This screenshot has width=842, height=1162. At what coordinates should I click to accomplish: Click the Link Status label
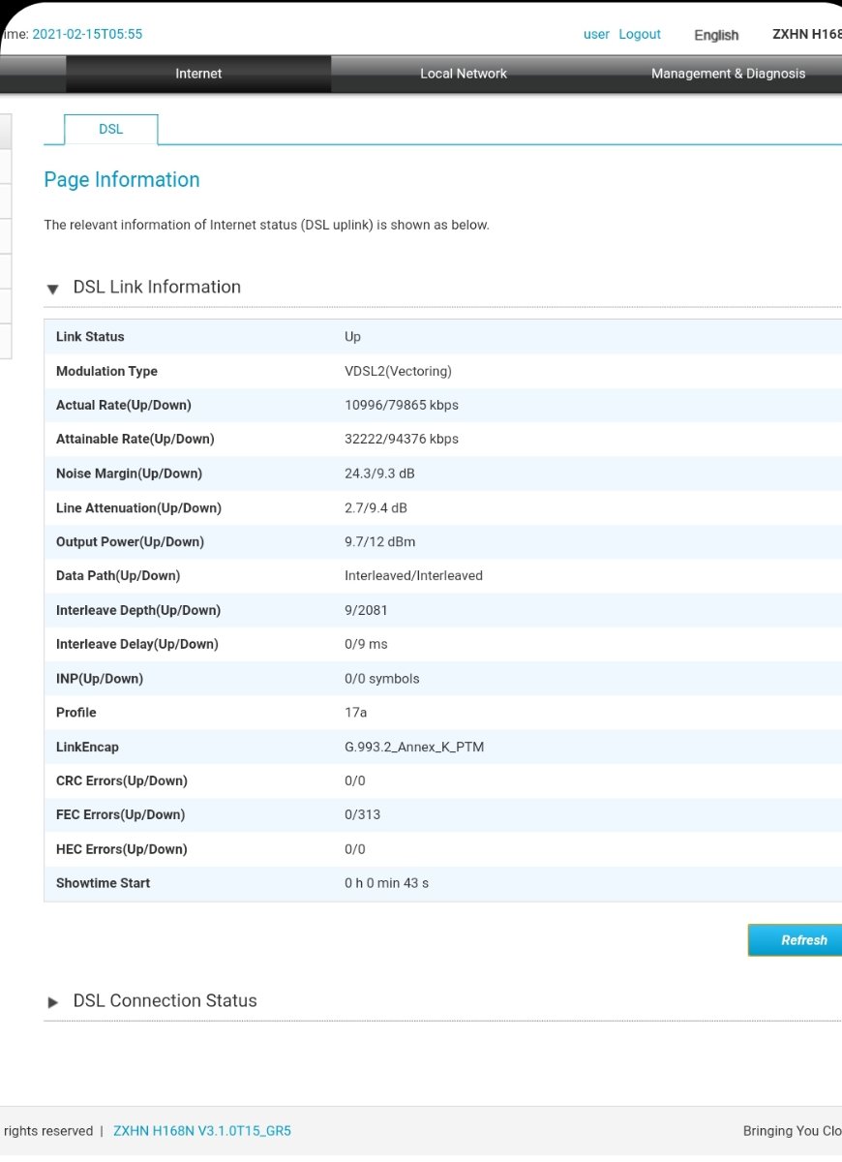click(90, 337)
